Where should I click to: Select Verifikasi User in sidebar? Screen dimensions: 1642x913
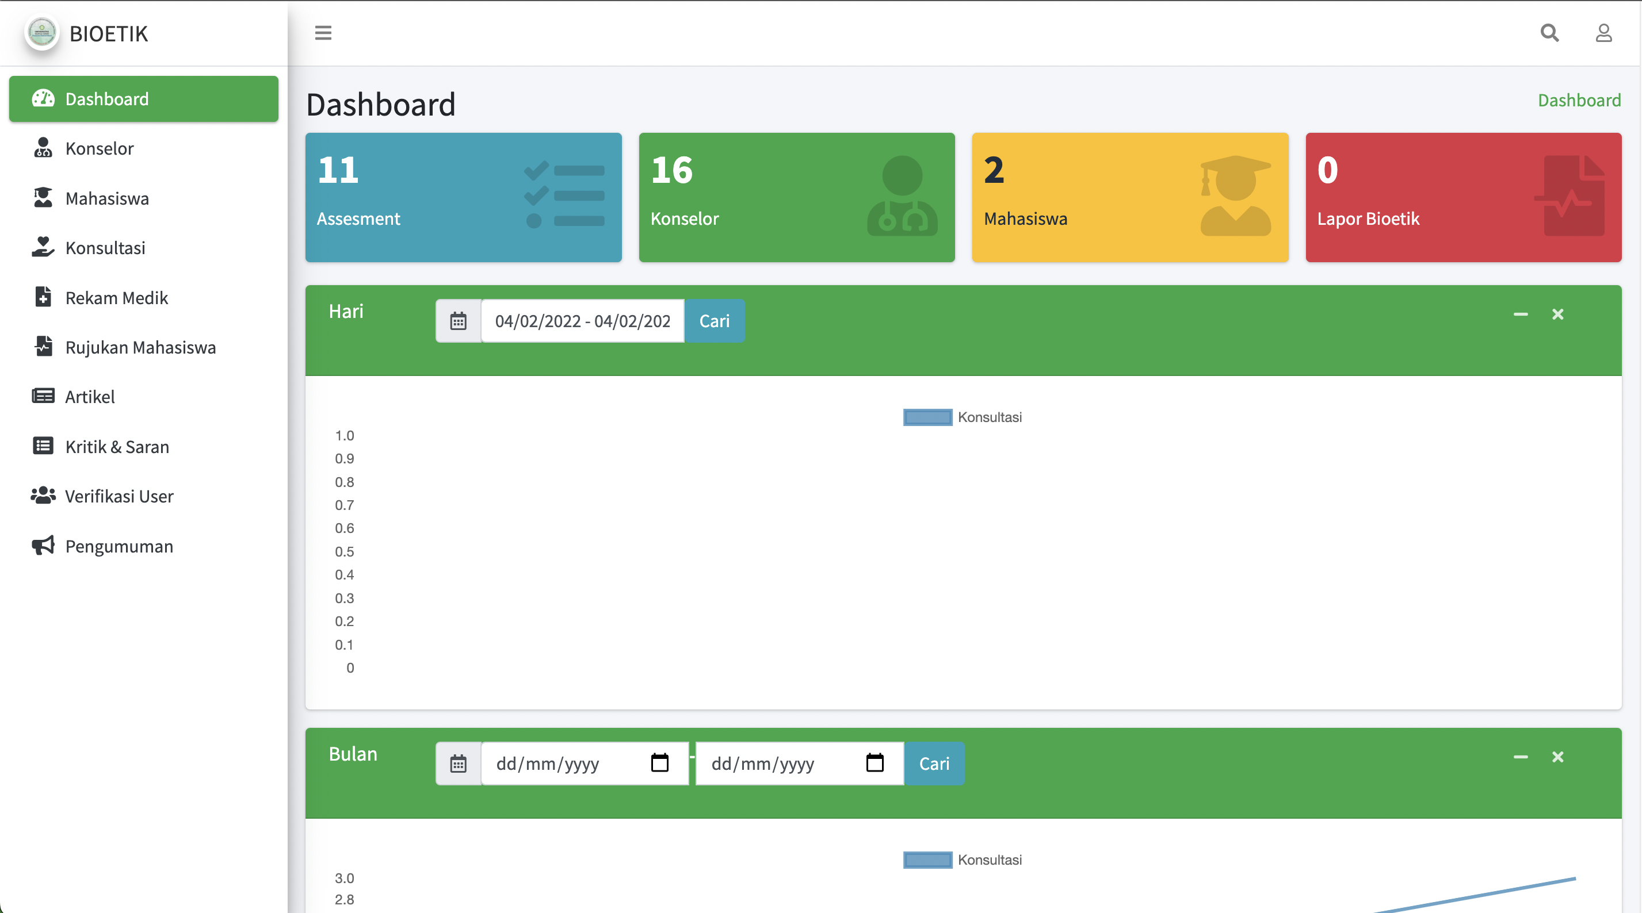coord(119,496)
